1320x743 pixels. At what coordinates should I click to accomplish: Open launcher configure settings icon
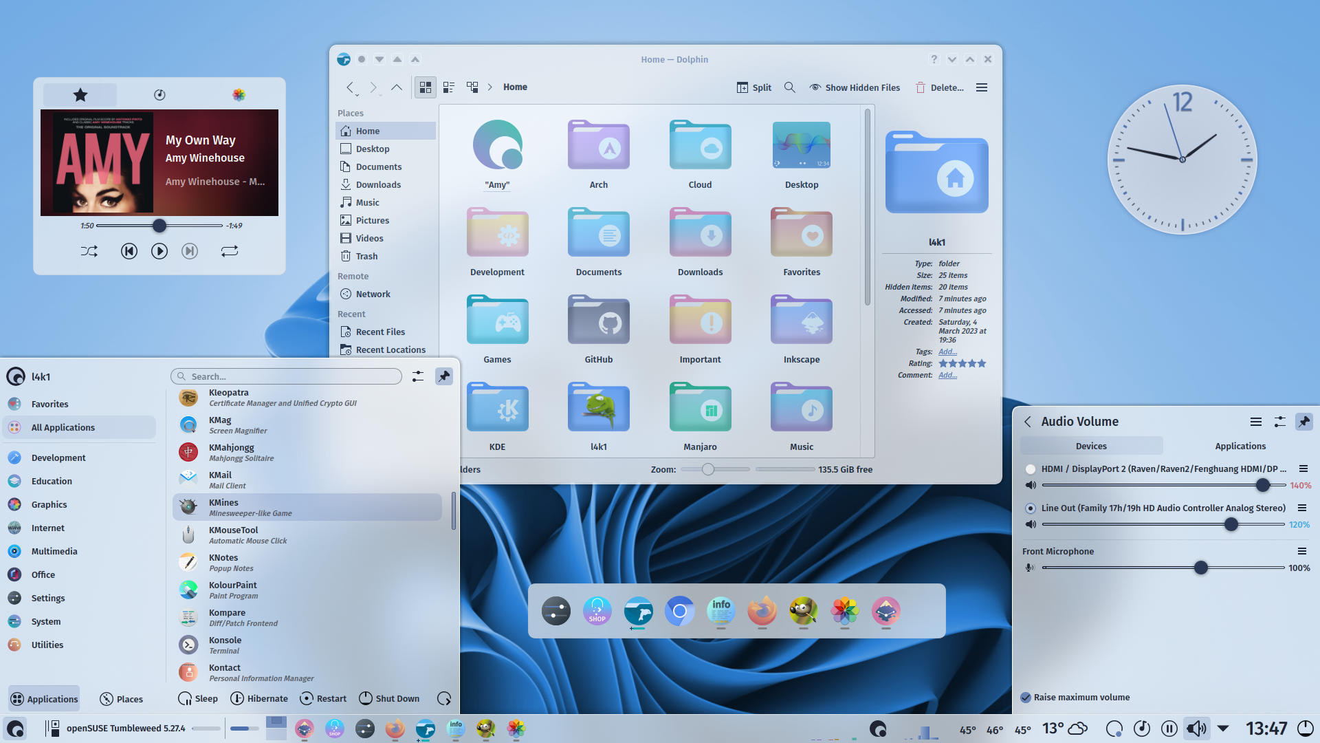(418, 376)
